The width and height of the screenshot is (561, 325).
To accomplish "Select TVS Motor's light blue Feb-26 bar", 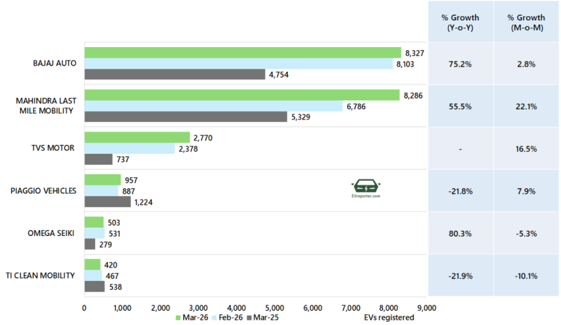I will coord(129,148).
